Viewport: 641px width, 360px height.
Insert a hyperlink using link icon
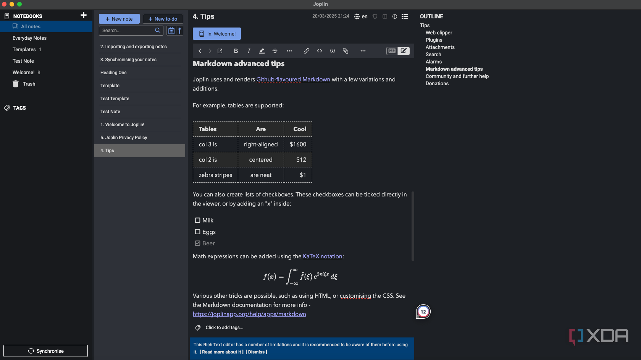pyautogui.click(x=307, y=51)
